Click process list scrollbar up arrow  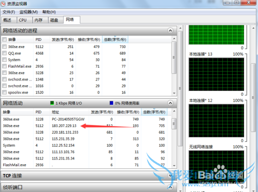174,39
